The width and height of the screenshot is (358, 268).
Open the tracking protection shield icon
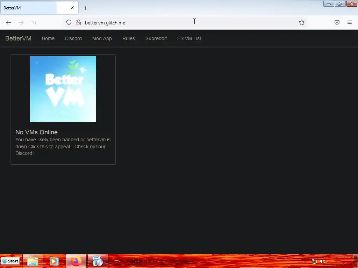(x=69, y=23)
